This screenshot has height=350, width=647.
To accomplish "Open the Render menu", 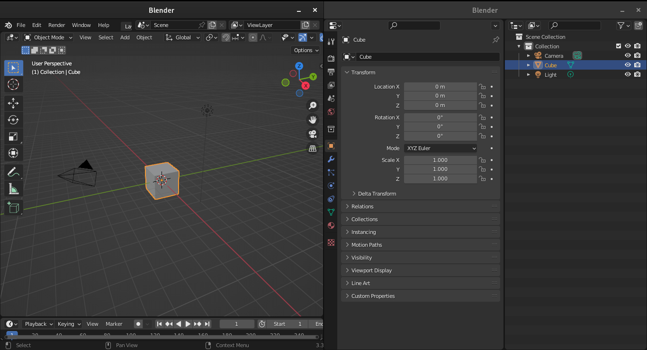I will (56, 25).
